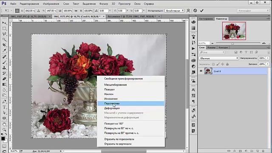The width and height of the screenshot is (272, 153).
Task: Open the Layers panel options menu
Action: point(269,47)
